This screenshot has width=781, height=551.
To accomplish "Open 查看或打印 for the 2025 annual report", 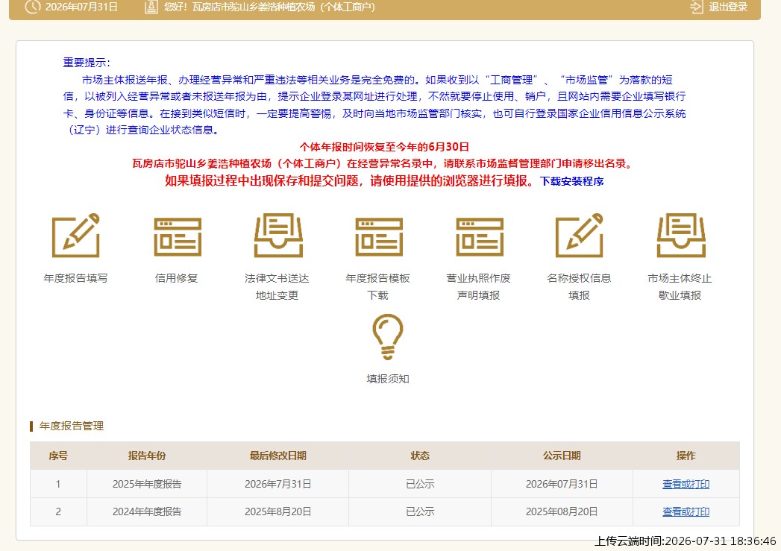I will [686, 484].
